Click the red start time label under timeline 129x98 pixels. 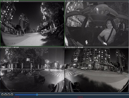click(x=17, y=97)
